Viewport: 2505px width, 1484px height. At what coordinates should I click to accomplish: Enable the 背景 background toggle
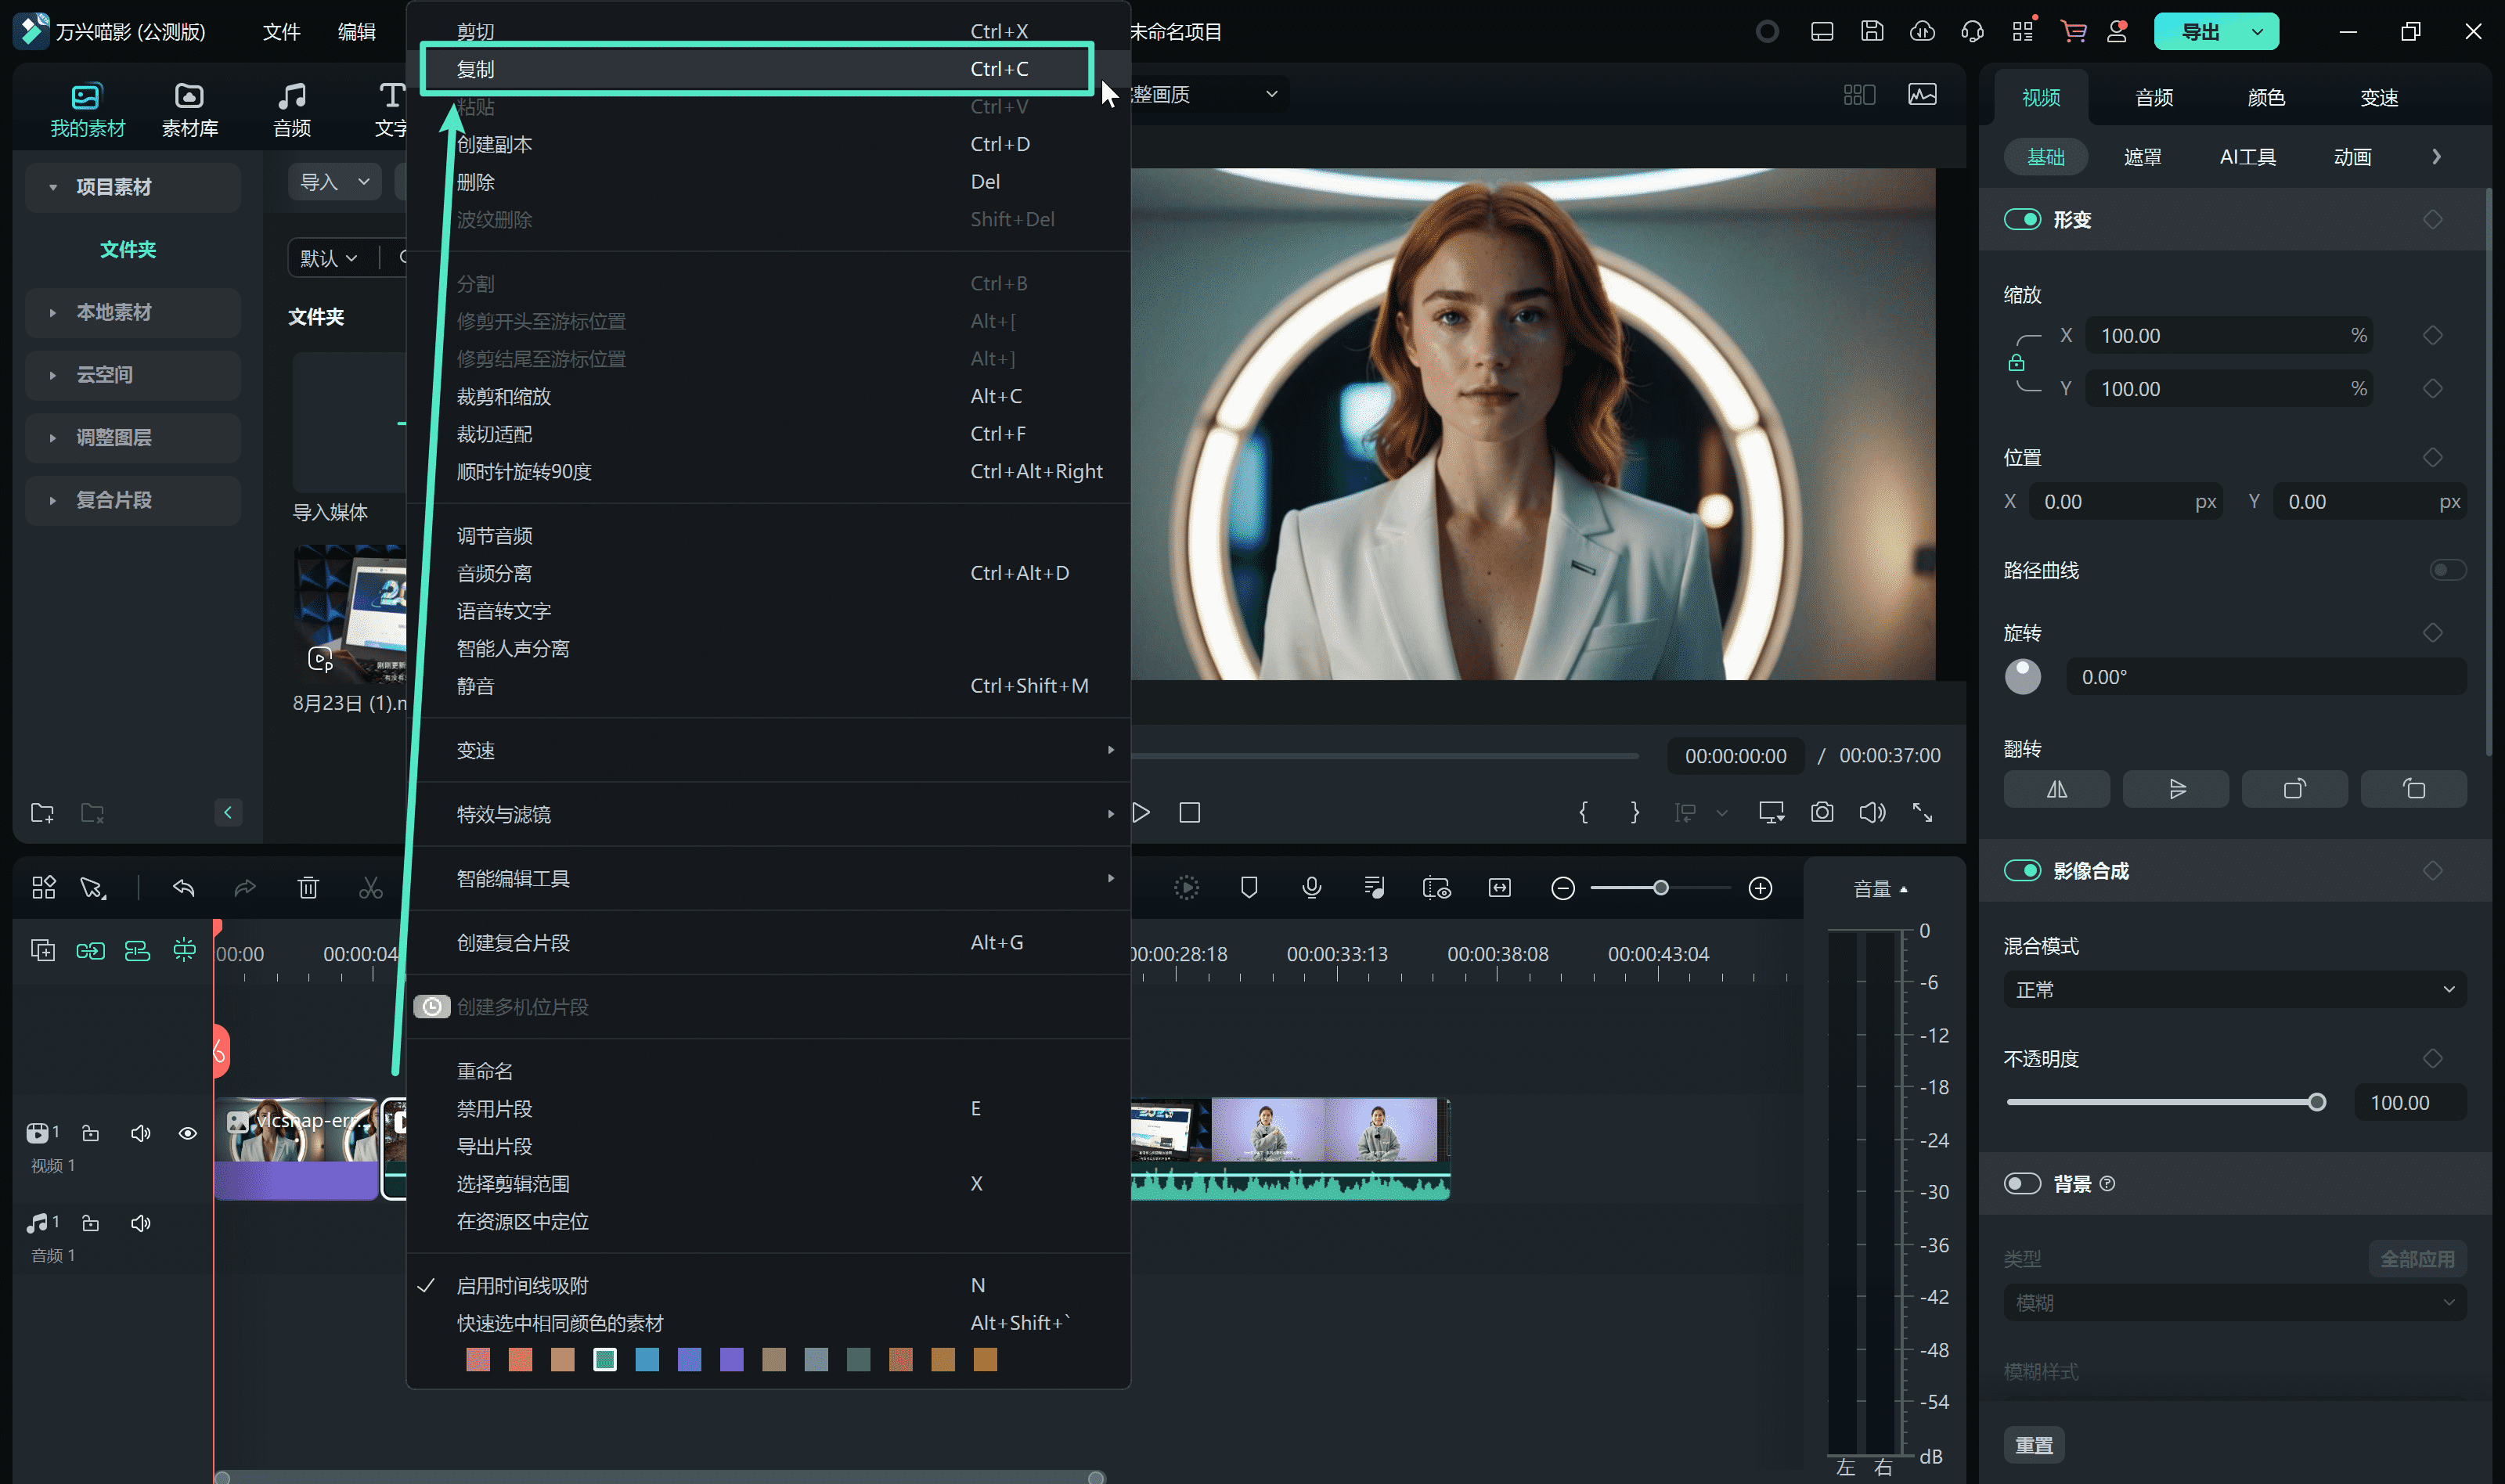click(x=2021, y=1183)
